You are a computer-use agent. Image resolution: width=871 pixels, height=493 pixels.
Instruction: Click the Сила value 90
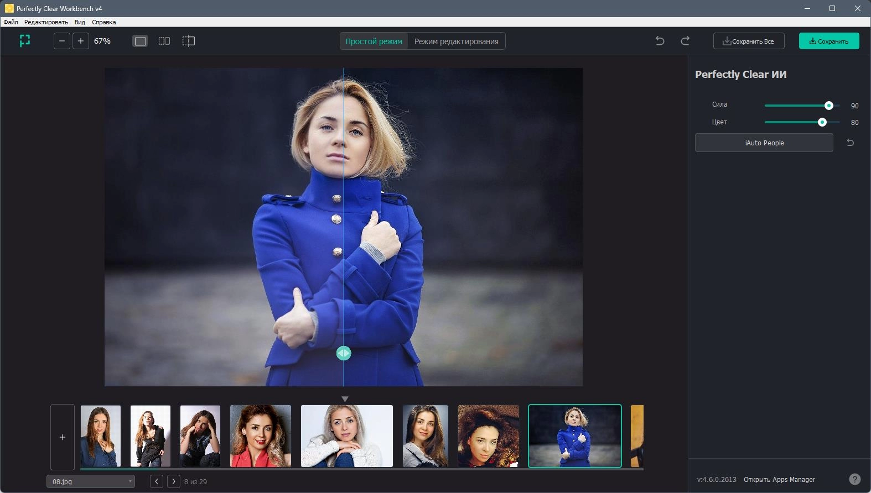tap(855, 106)
